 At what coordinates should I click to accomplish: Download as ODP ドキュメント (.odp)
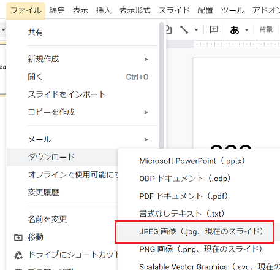click(x=199, y=179)
